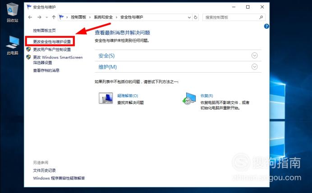The height and width of the screenshot is (193, 312).
Task: Refresh the control panel page
Action: (x=196, y=18)
